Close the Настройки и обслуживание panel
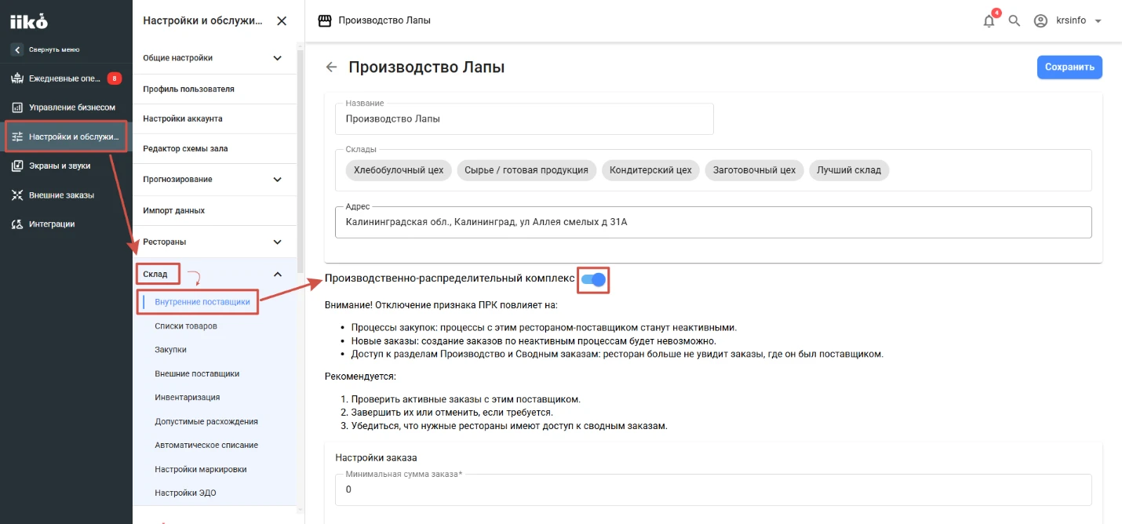1122x524 pixels. (282, 21)
